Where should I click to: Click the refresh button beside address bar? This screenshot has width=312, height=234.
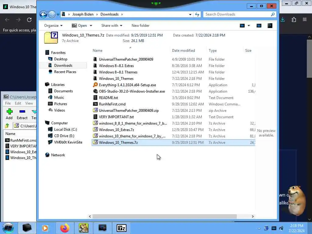pos(197,15)
